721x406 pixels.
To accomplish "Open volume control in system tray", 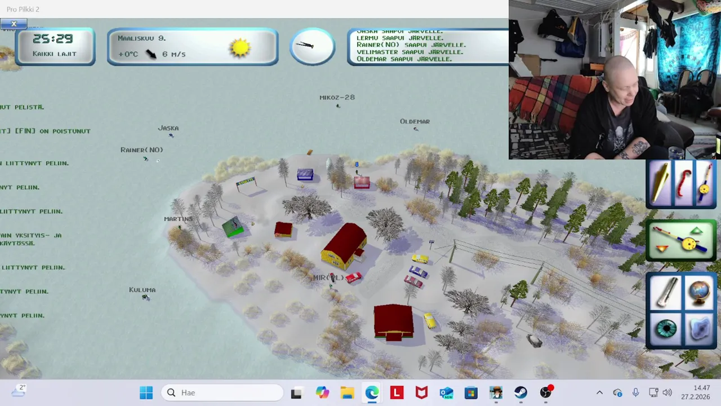I will (x=667, y=392).
